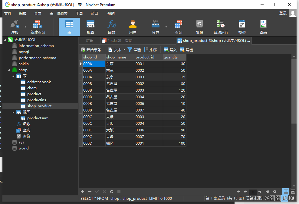
Task: Switch to the 对象 tab
Action: click(x=90, y=41)
